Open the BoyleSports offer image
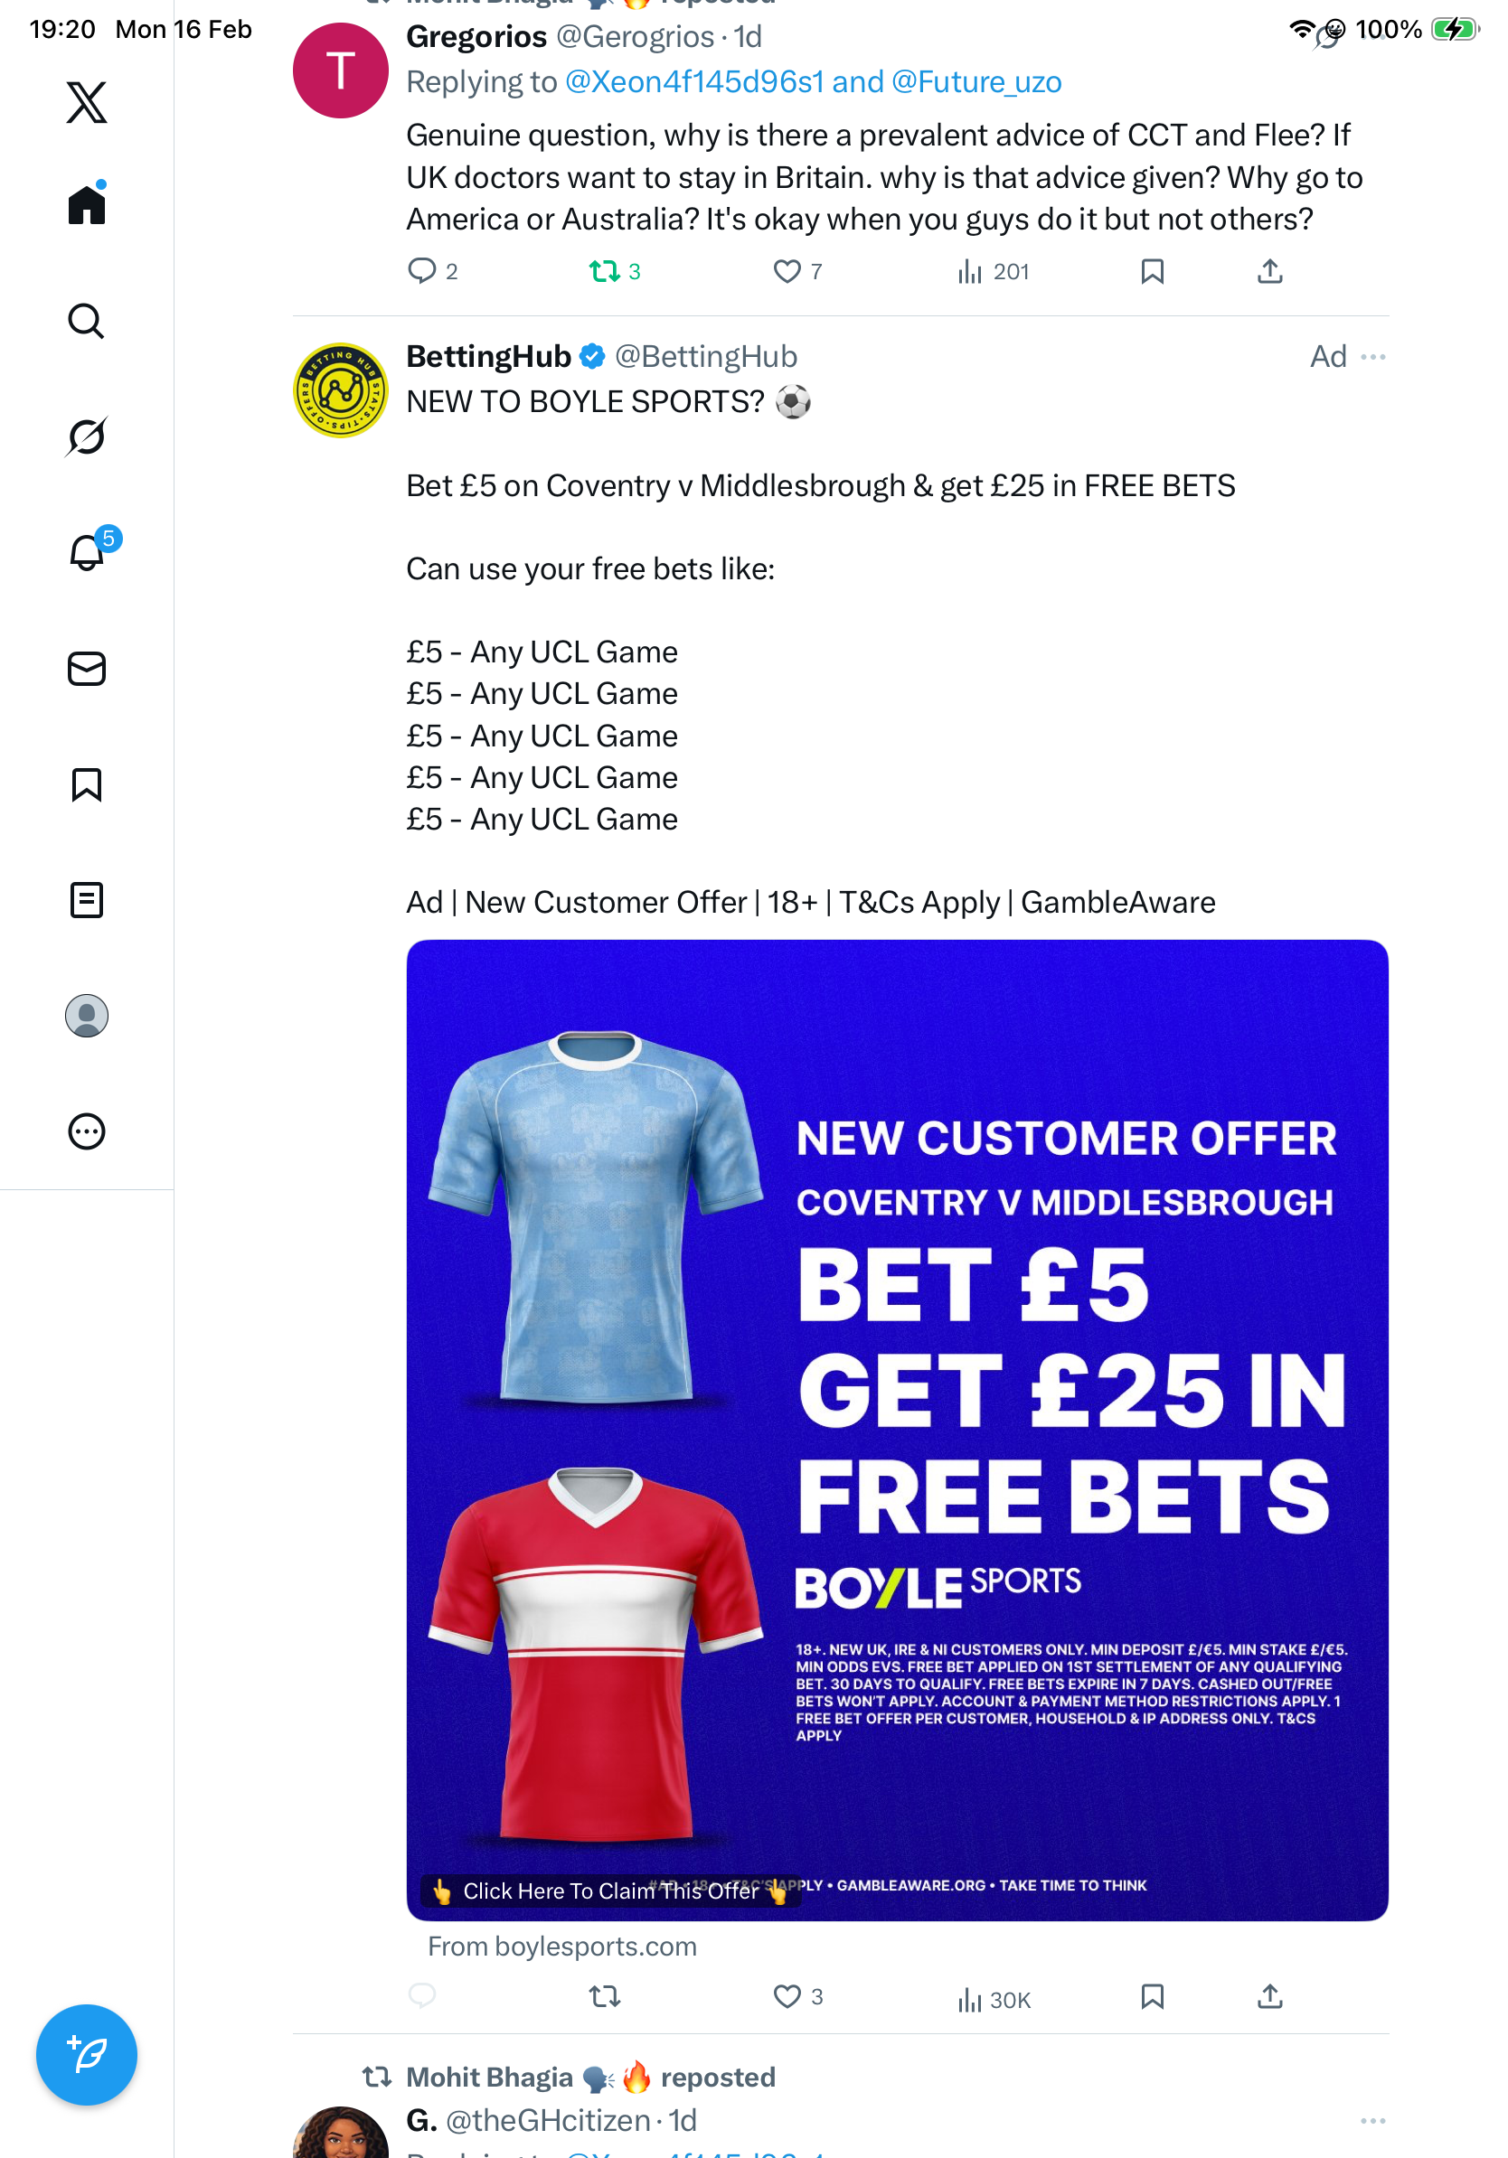Viewport: 1508px width, 2158px height. pos(897,1430)
